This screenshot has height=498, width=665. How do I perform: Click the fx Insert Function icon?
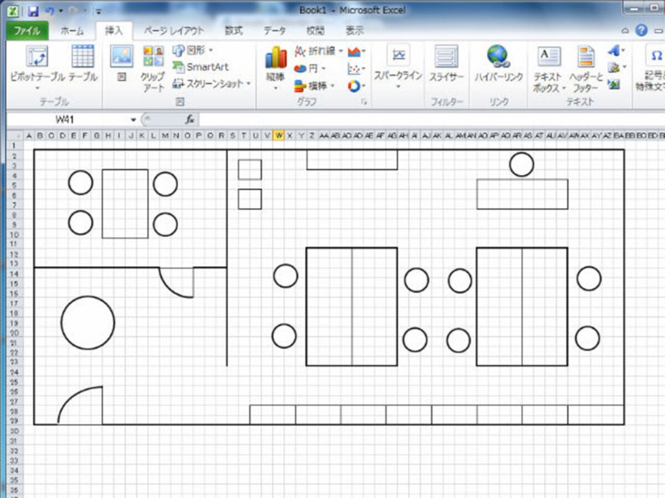tap(190, 120)
